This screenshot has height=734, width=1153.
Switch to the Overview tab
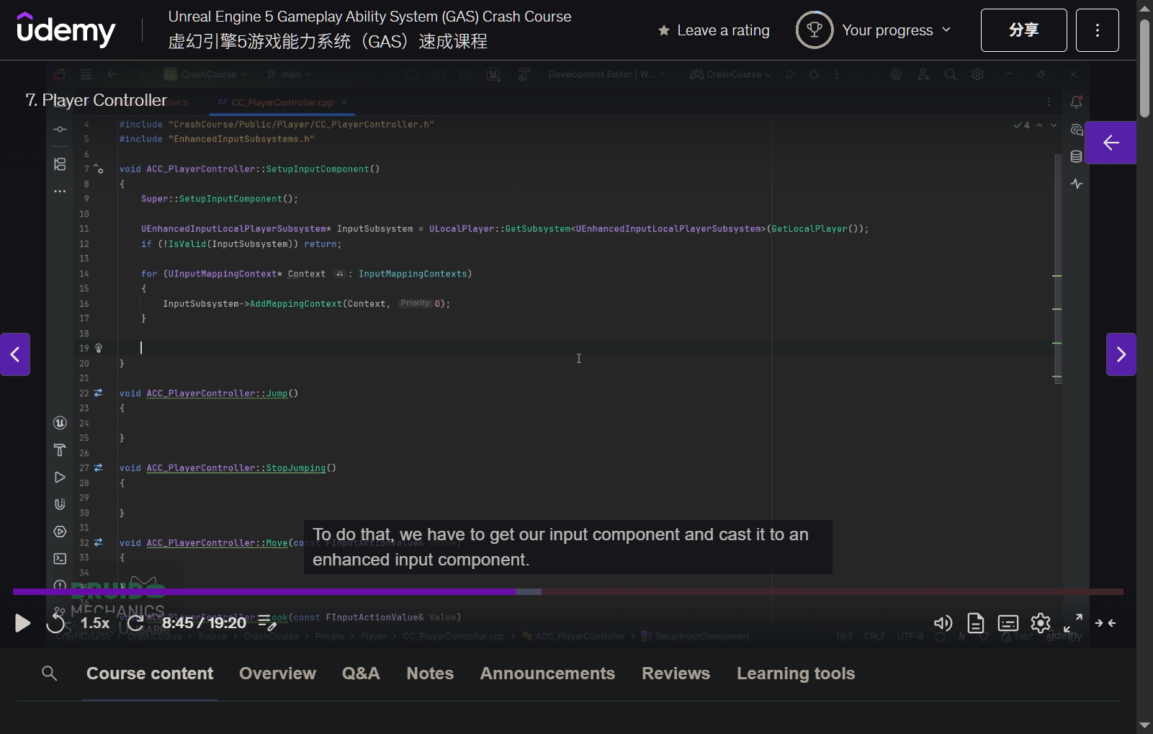[277, 673]
